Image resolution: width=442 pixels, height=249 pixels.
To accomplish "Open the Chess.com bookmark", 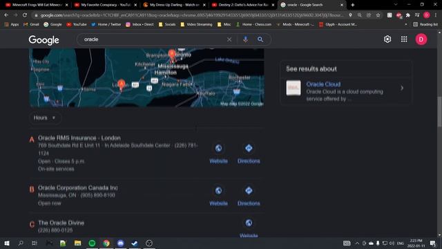I will [253, 25].
